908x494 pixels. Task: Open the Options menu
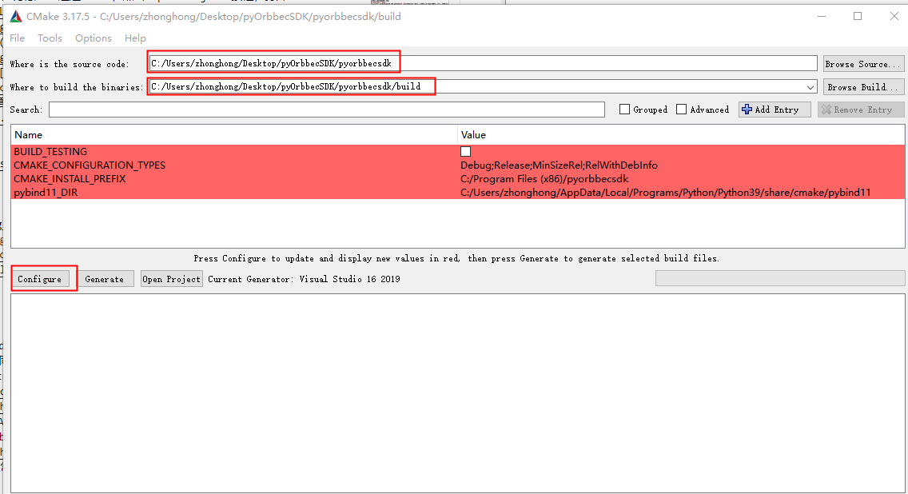[x=94, y=38]
